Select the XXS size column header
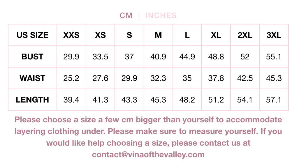The image size is (299, 166). coord(71,35)
